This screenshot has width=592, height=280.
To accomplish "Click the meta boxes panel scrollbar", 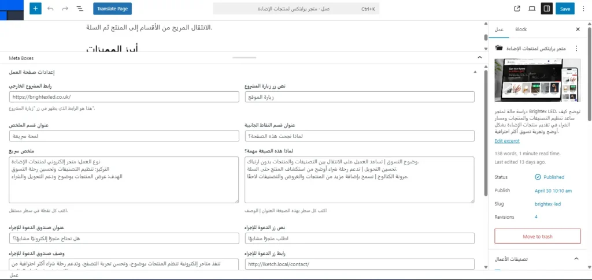I will [486, 132].
